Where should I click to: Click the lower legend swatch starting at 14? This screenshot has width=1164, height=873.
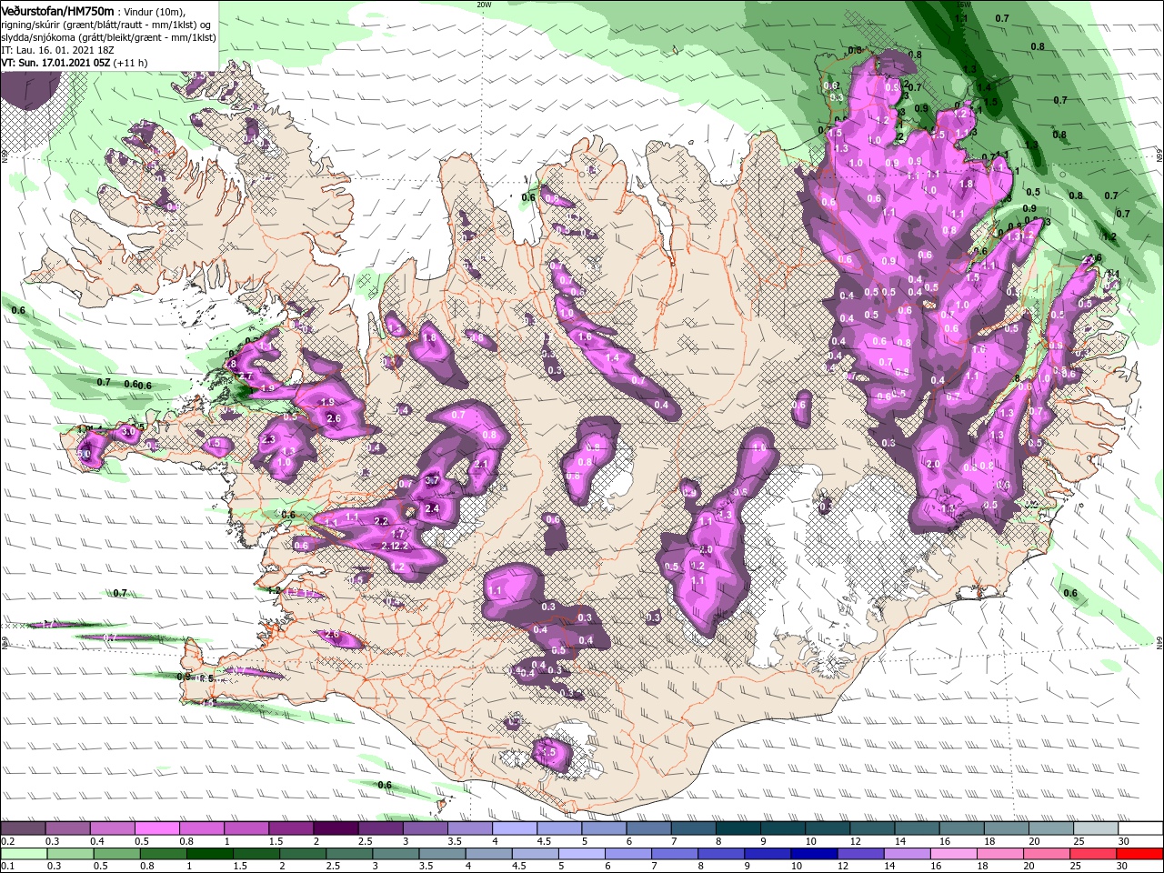click(x=908, y=853)
